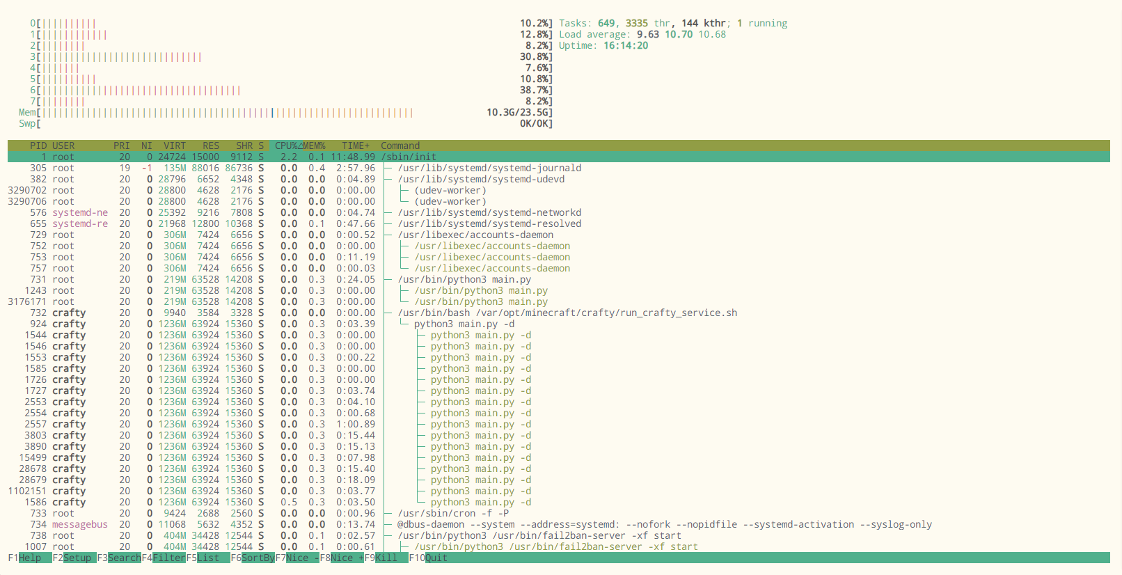This screenshot has height=575, width=1122.
Task: Click the 1 running tasks indicator
Action: [762, 23]
